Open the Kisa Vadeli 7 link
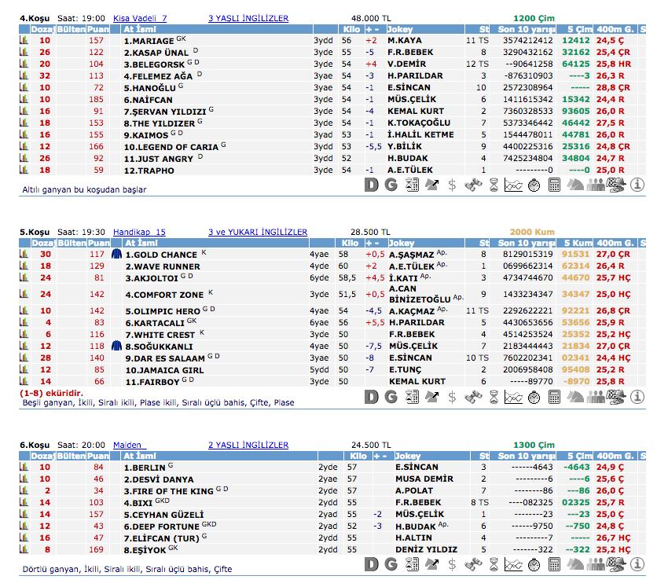 pos(140,18)
